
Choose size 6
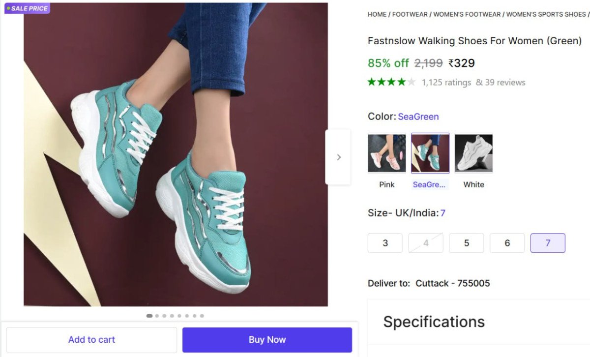point(507,243)
